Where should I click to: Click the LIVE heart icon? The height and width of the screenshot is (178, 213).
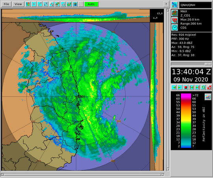[x=175, y=21]
